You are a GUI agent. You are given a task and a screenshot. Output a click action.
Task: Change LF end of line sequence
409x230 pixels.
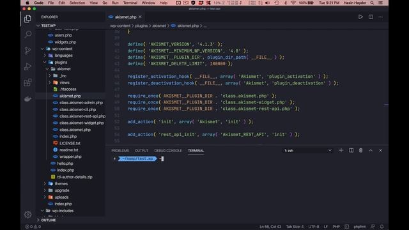(x=326, y=227)
